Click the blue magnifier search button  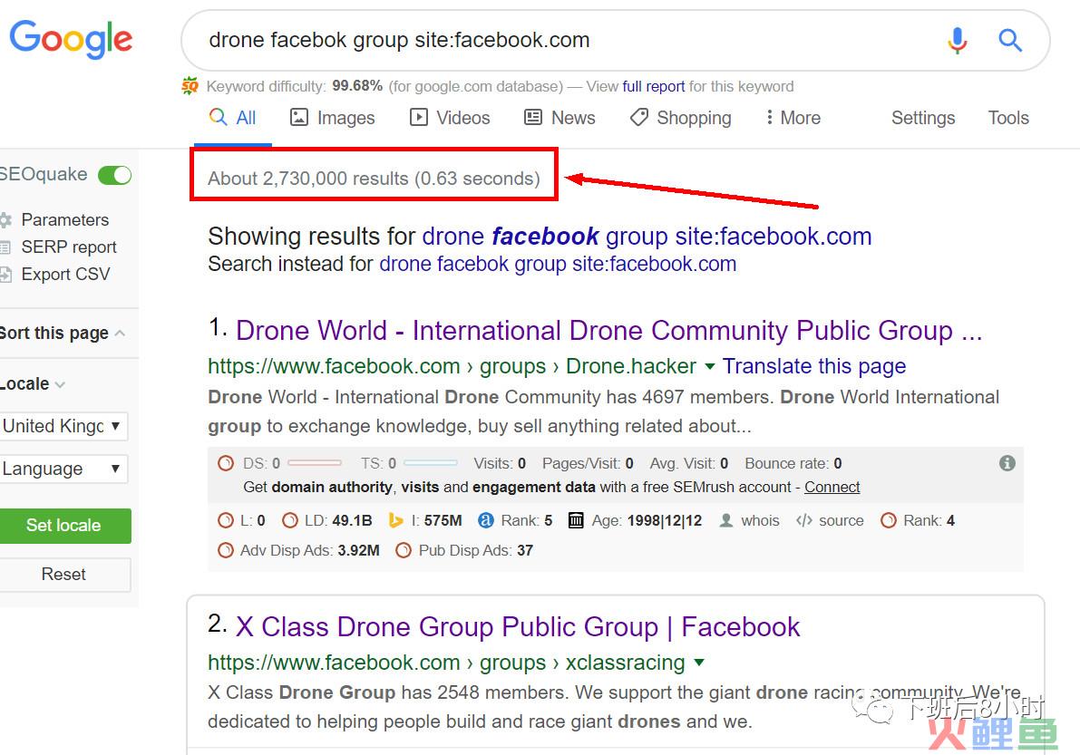1010,41
